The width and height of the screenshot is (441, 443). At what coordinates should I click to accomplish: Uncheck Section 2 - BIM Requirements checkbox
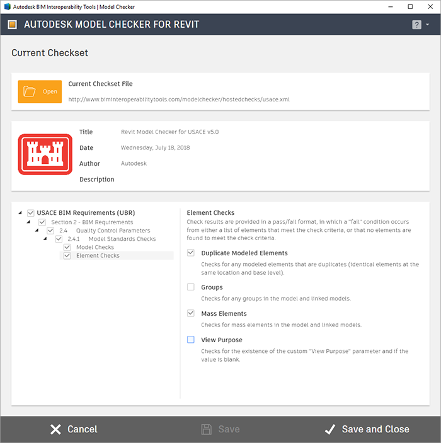[x=42, y=222]
